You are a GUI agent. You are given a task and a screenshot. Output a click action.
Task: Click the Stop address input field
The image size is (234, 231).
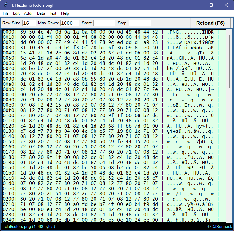(x=139, y=23)
